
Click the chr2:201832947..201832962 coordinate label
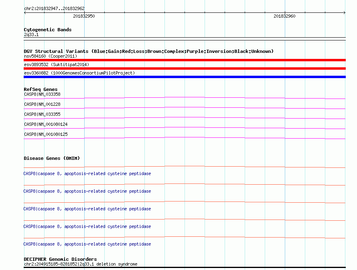coord(54,8)
